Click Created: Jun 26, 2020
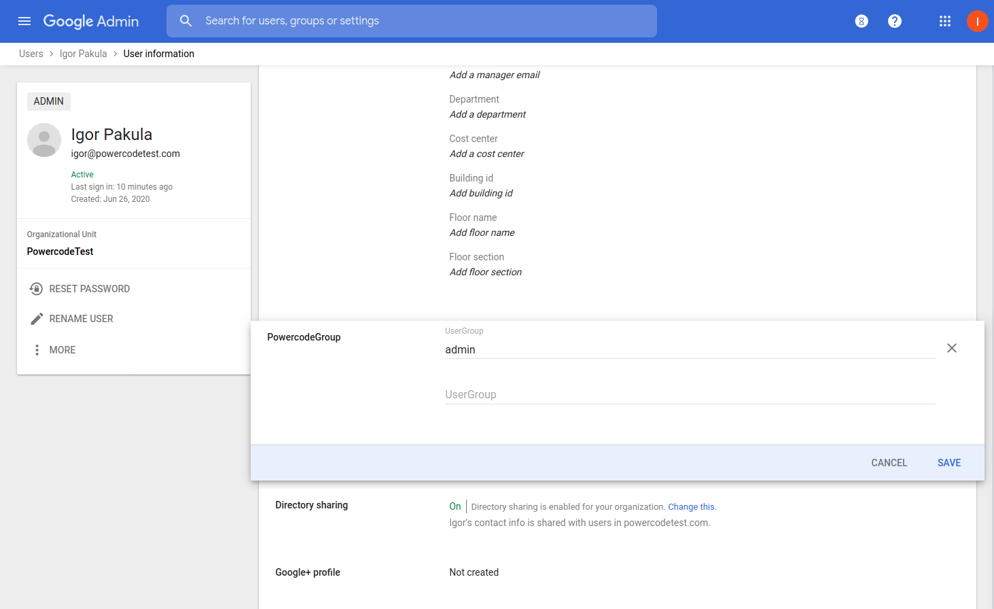 (111, 199)
